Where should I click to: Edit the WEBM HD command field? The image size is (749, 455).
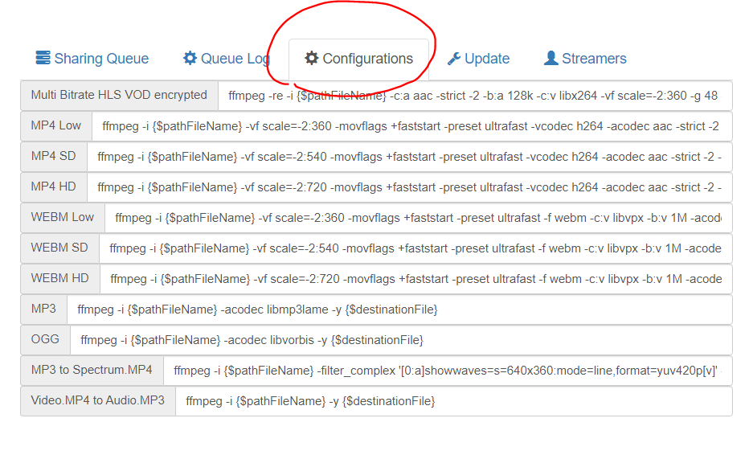pyautogui.click(x=416, y=279)
